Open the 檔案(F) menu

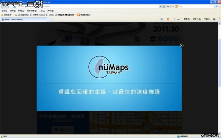pos(4,11)
